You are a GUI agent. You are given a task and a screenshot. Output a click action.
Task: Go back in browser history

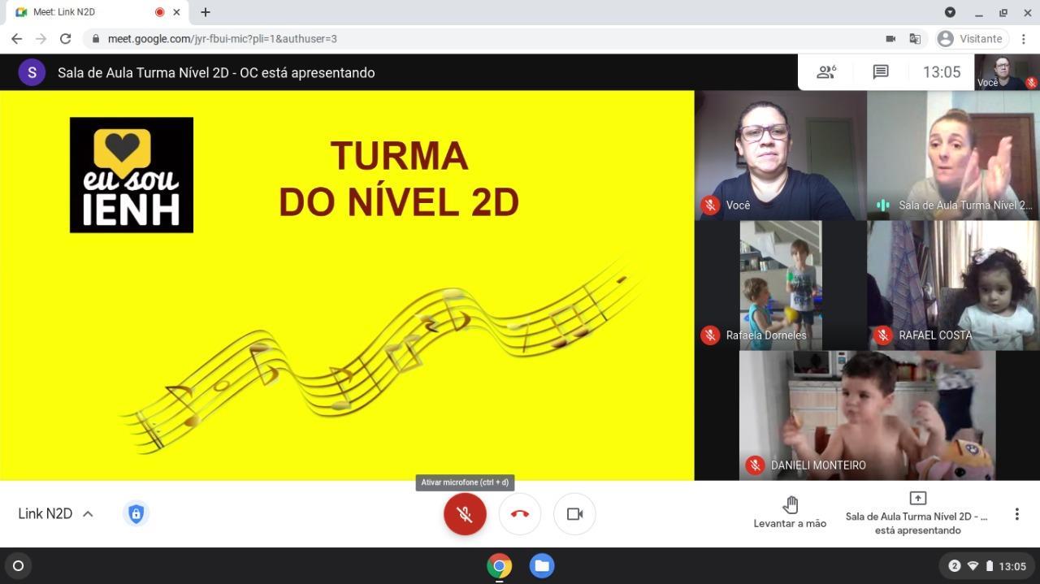16,38
